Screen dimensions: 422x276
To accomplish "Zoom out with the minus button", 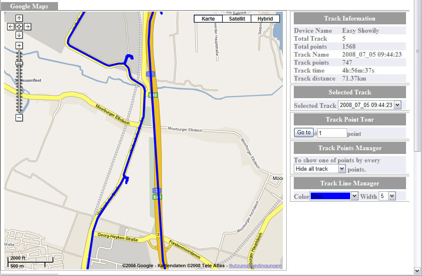I will (x=19, y=118).
